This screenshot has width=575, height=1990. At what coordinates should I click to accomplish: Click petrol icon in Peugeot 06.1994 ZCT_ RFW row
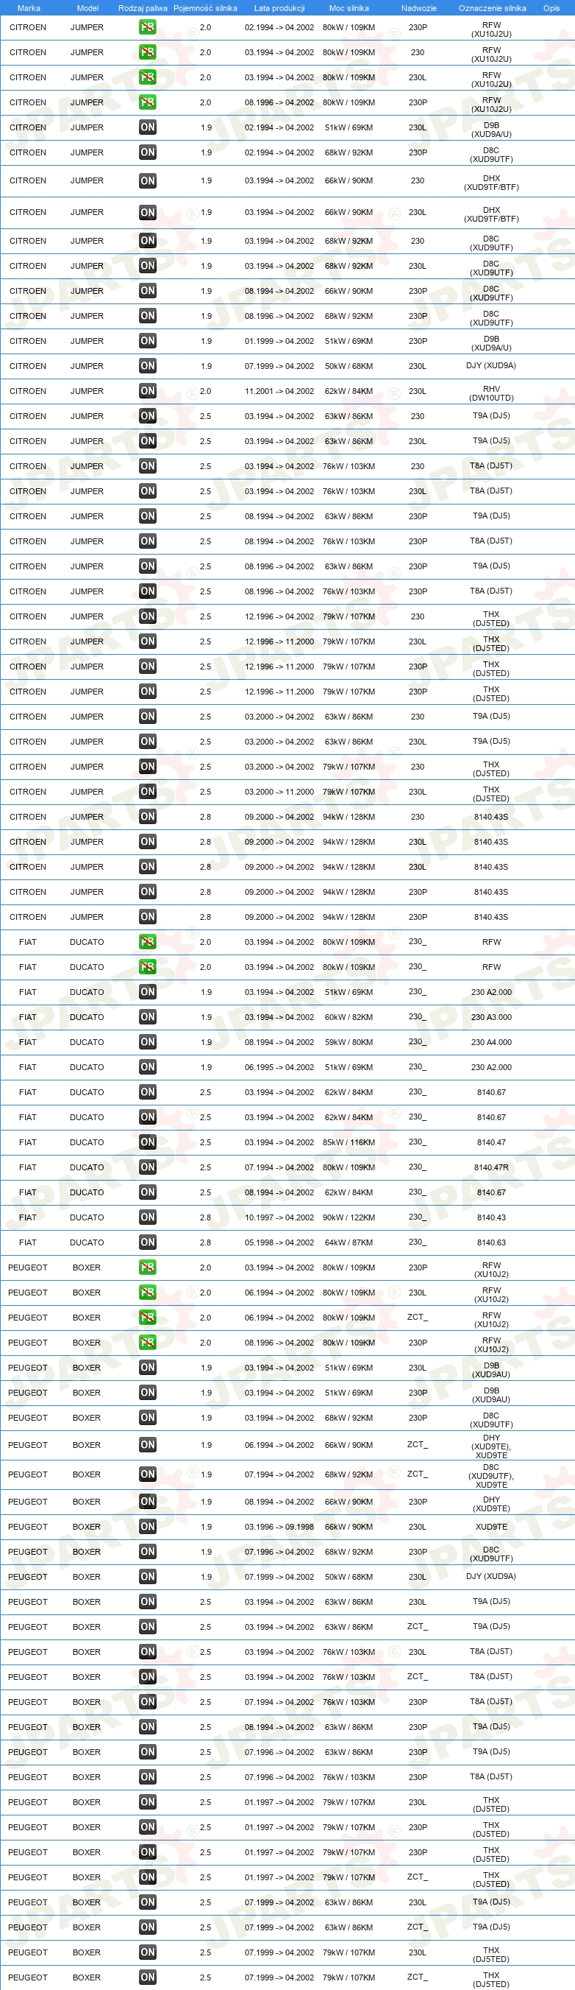click(x=147, y=1317)
